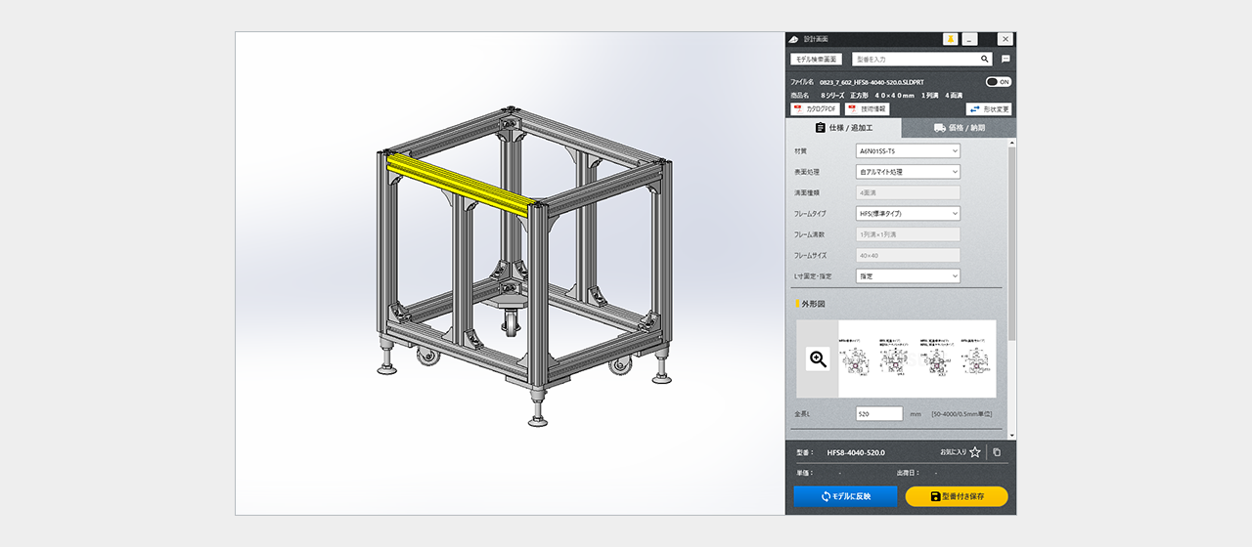
Task: Toggle the ON switch off
Action: pyautogui.click(x=998, y=82)
